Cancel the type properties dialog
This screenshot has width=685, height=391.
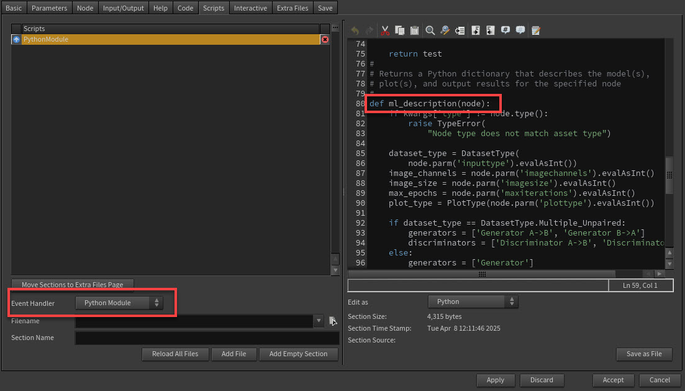pos(660,380)
